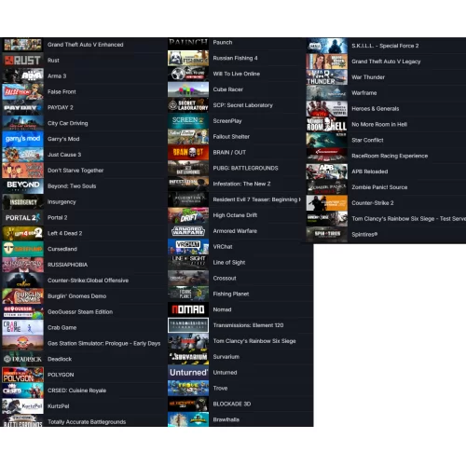Click Don't Starve Together title
Viewport: 466px width, 466px height.
tap(75, 171)
